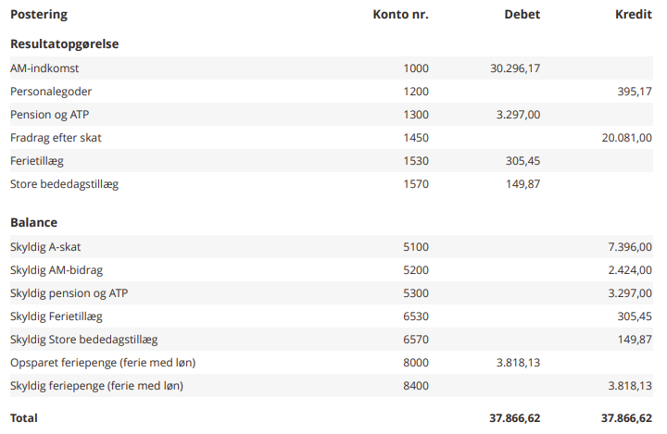
Task: Click the Total debit sum 37.866,62
Action: (514, 418)
